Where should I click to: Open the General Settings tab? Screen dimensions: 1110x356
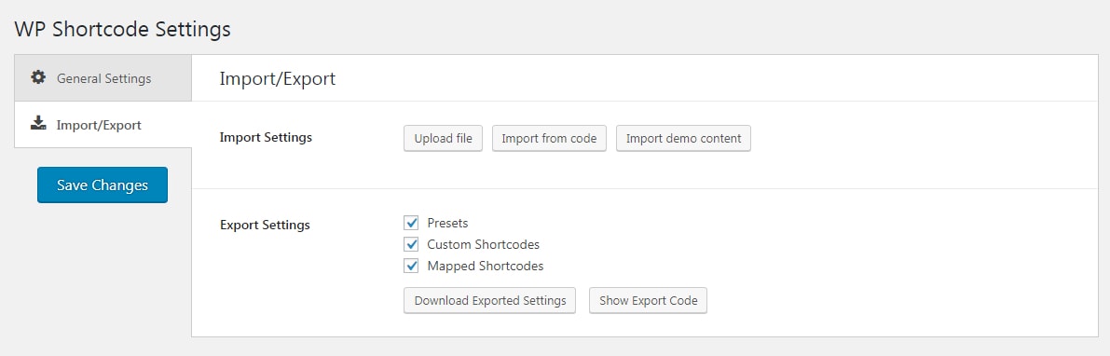click(x=103, y=78)
